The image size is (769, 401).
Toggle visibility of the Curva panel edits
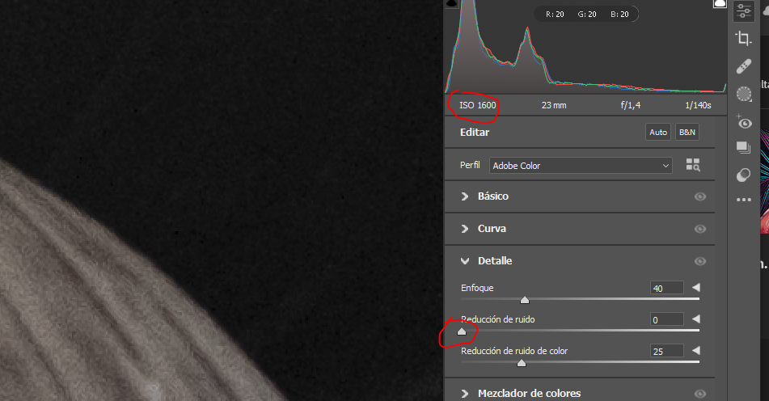[x=700, y=229]
